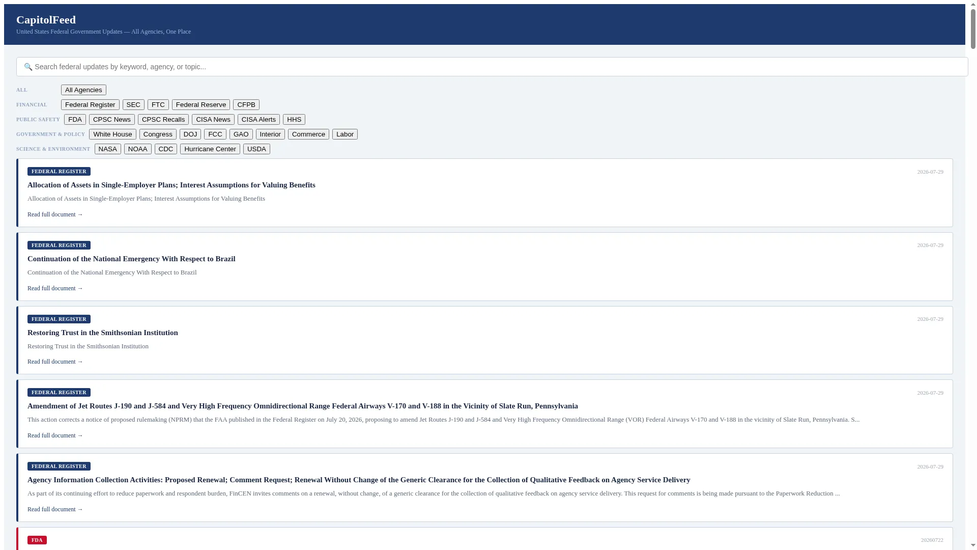Click the scrollbar down arrow

pos(973,546)
